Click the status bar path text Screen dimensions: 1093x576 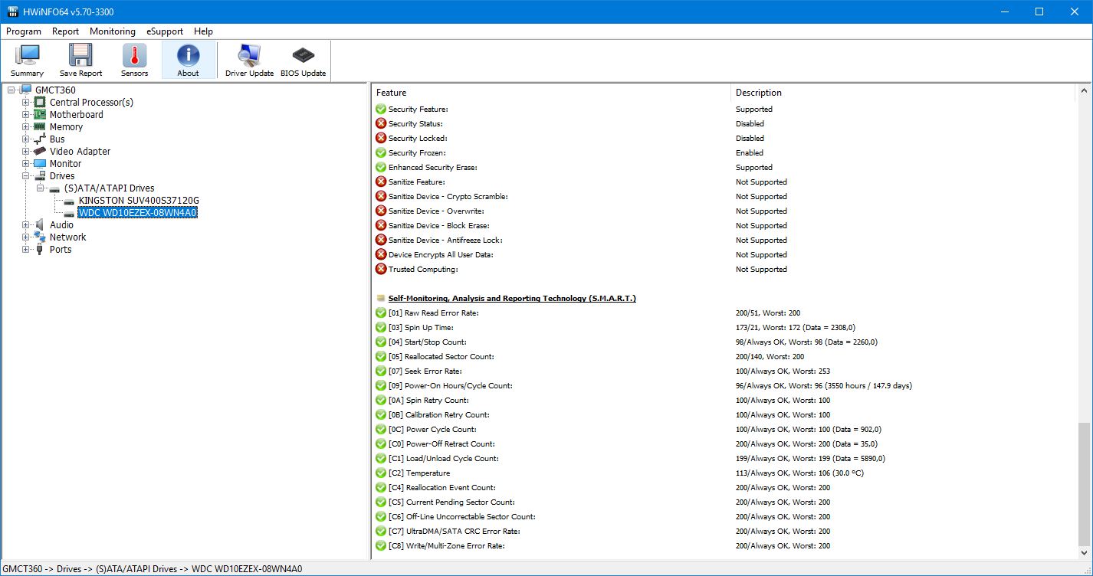(153, 569)
